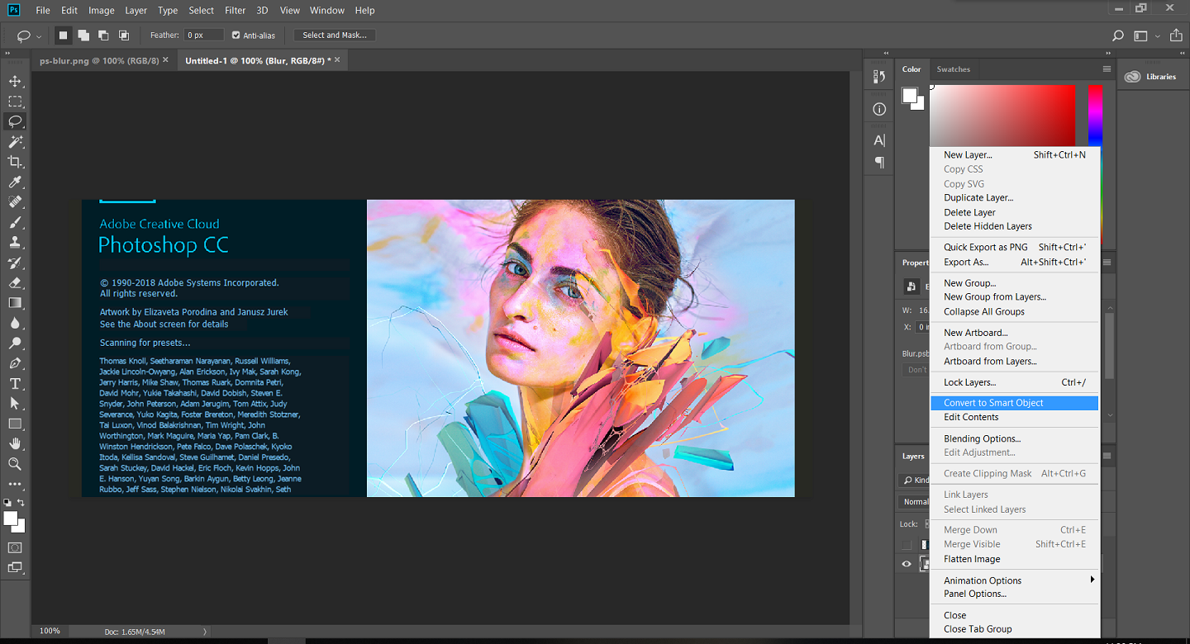Select the Crop tool

pyautogui.click(x=15, y=162)
